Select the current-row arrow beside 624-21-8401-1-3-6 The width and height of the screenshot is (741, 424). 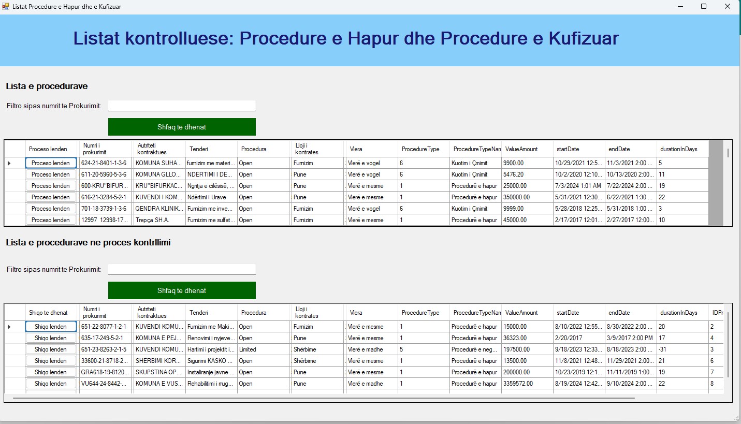pyautogui.click(x=9, y=163)
